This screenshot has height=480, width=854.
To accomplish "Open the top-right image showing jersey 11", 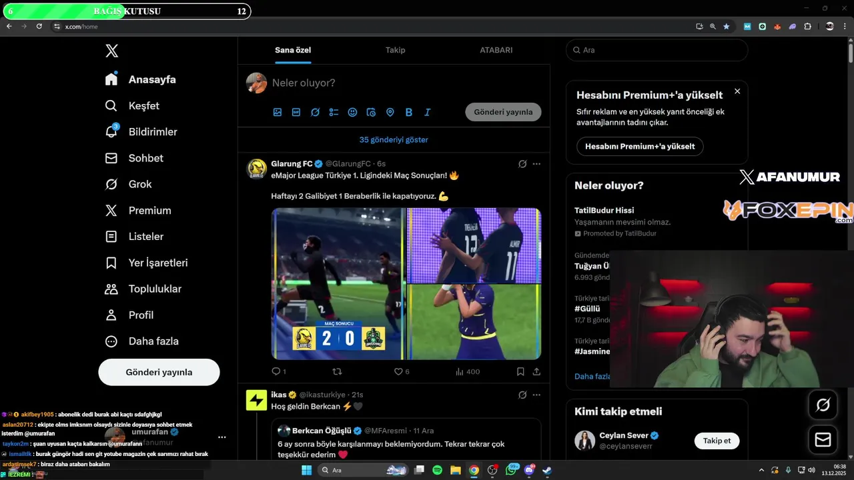I will point(474,245).
